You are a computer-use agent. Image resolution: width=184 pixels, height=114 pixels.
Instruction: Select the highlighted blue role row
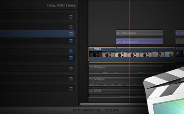click(x=37, y=34)
